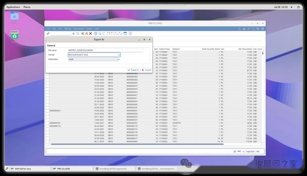
Task: Click the Print icon in SAP toolbar
Action: [x=96, y=33]
